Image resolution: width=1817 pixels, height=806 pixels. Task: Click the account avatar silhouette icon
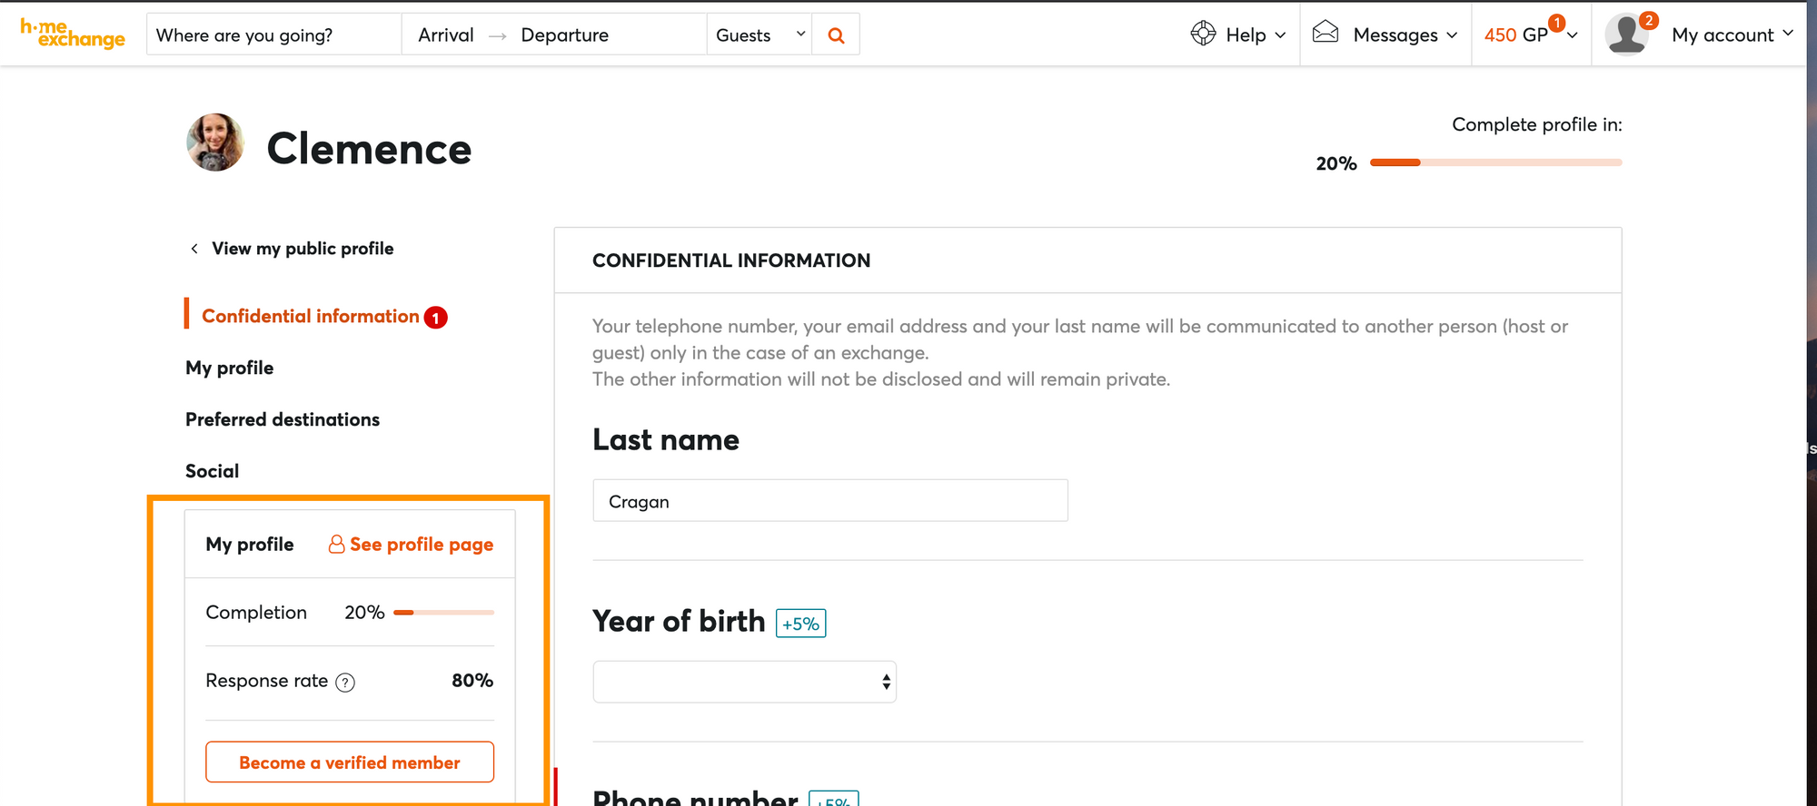[x=1626, y=34]
